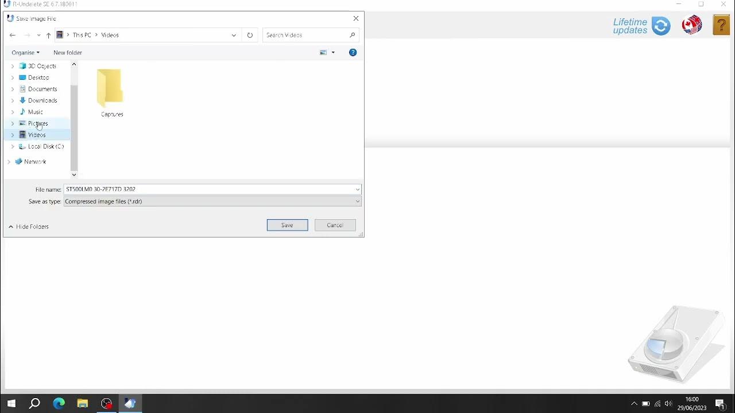735x413 pixels.
Task: Expand the Documents tree node
Action: [13, 89]
